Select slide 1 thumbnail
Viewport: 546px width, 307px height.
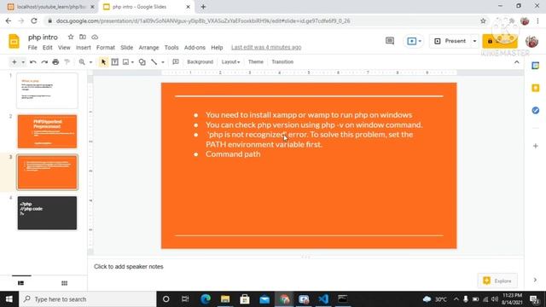coord(48,90)
